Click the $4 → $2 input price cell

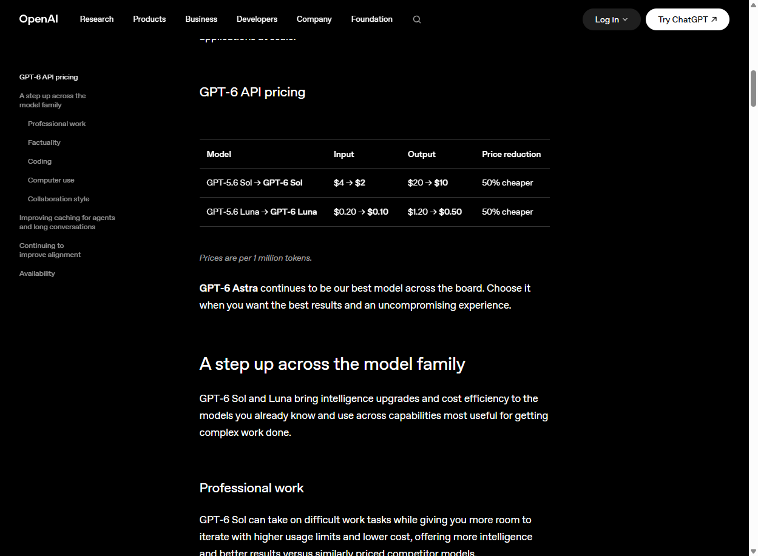coord(350,183)
